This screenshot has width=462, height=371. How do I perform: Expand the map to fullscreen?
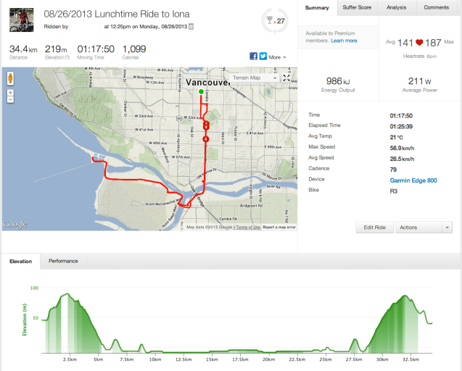287,78
